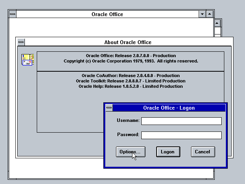
Task: Click the 'Oracle Toolkit: Release 2.0.8.0.7' line
Action: (131, 81)
